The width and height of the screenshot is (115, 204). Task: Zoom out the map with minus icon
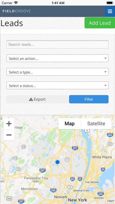tap(9, 135)
